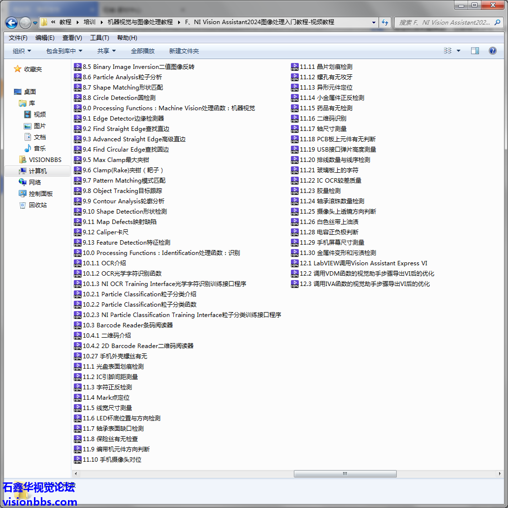The width and height of the screenshot is (508, 508).
Task: Select 音乐 library in navigation pane
Action: (28, 148)
